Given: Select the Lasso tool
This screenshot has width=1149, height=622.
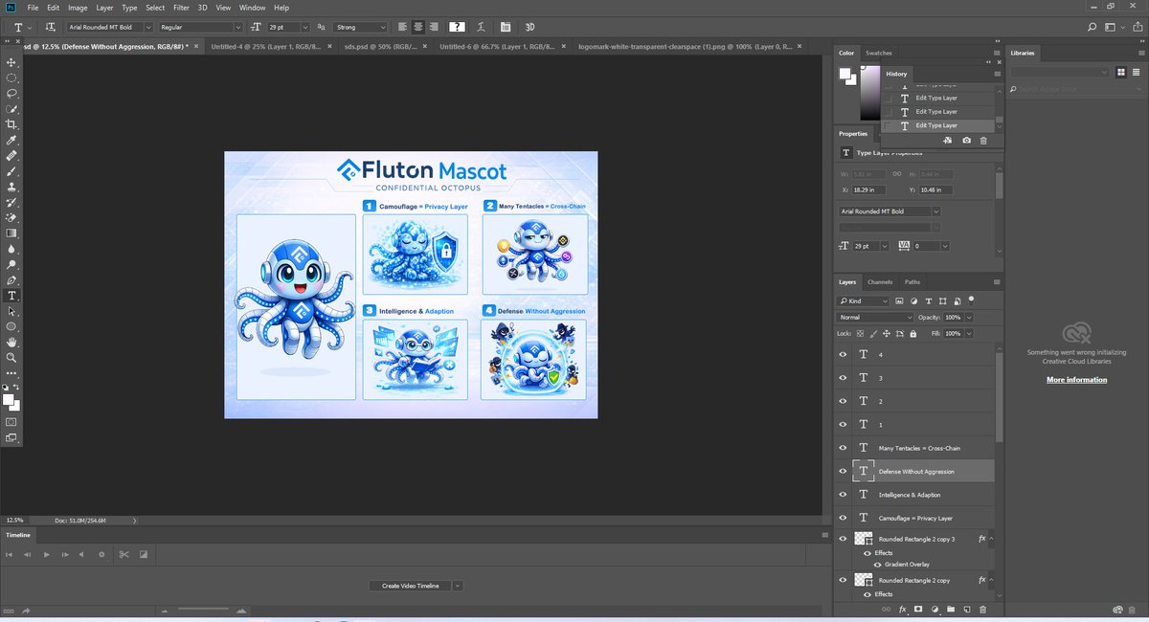Looking at the screenshot, I should click(11, 93).
